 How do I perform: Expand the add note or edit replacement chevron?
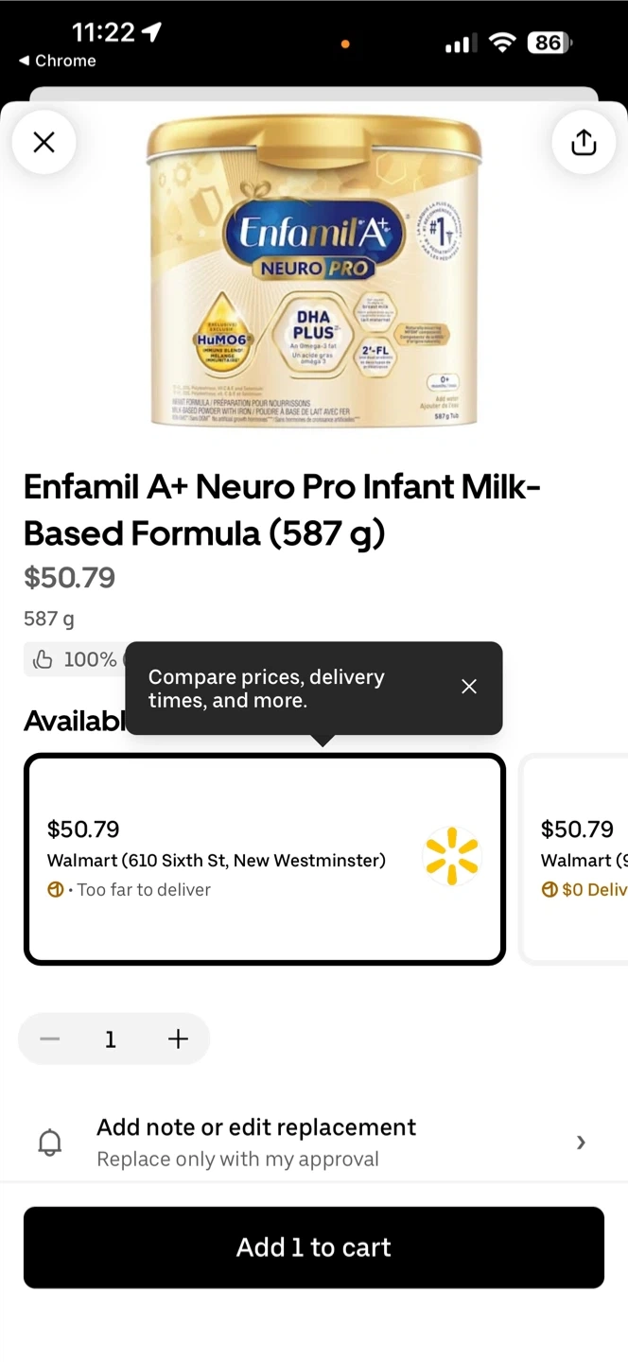(x=581, y=1143)
